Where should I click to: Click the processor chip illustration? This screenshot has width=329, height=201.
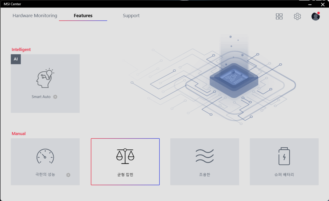tap(234, 80)
